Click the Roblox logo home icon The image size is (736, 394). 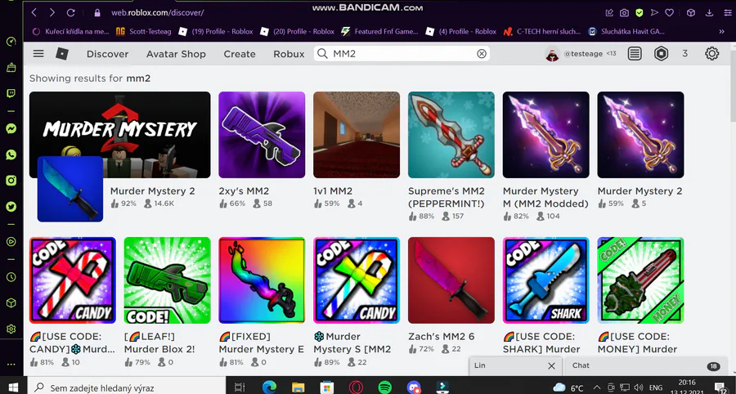click(62, 53)
